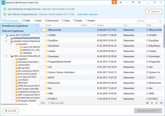Check the select-all checkbox beside Name
The image size is (165, 116).
[x=44, y=25]
